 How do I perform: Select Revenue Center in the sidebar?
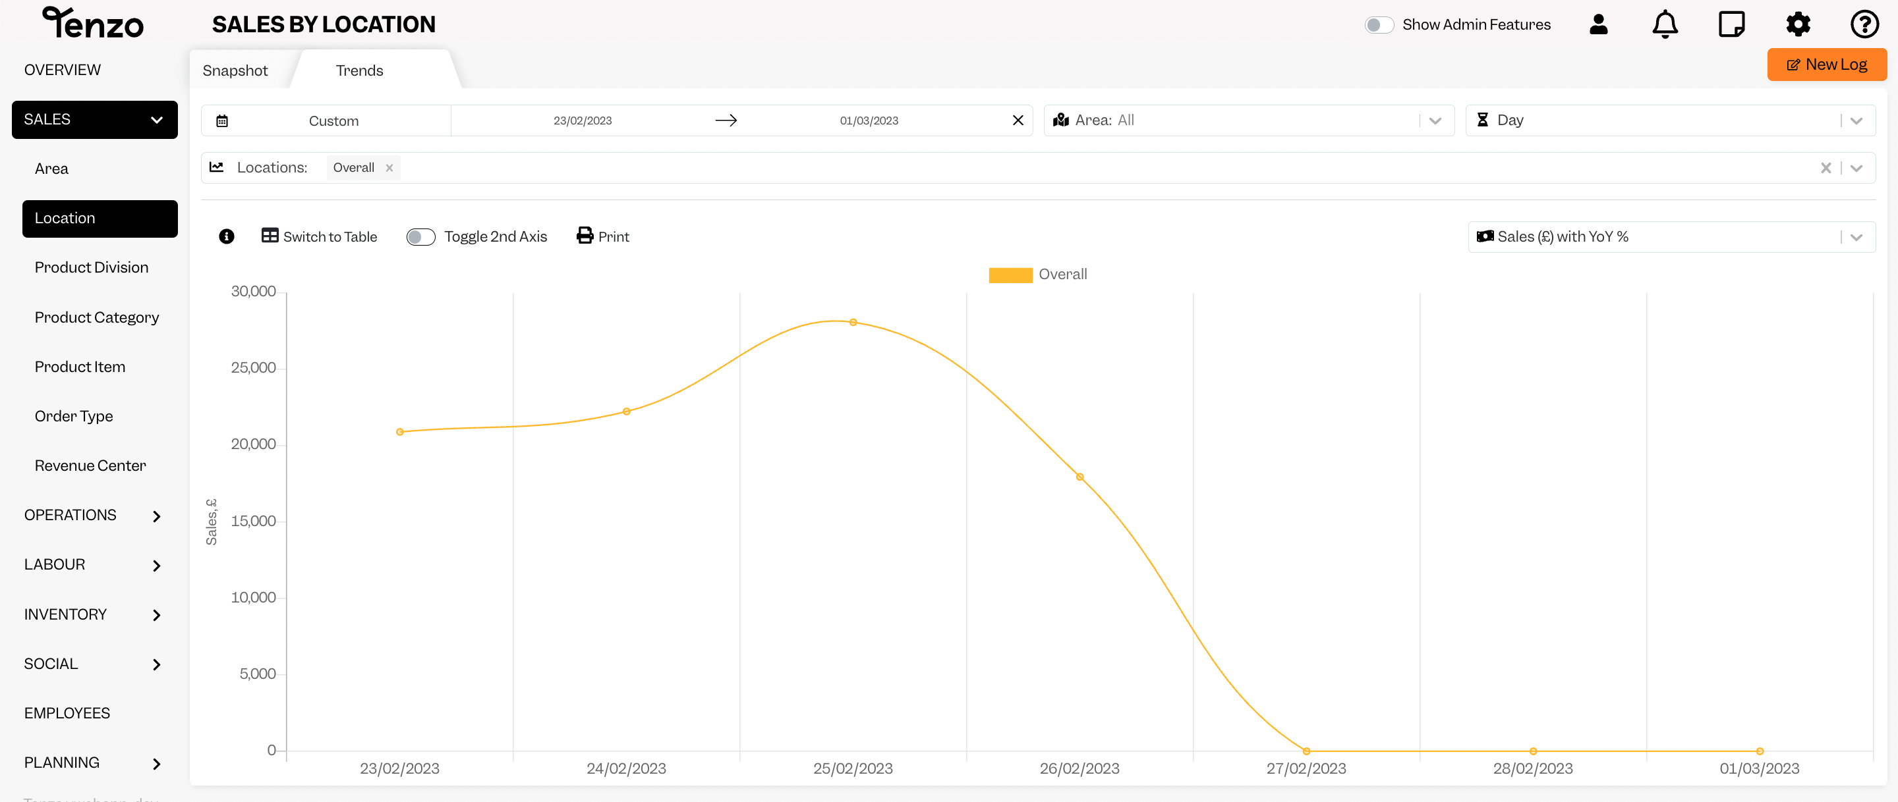90,465
